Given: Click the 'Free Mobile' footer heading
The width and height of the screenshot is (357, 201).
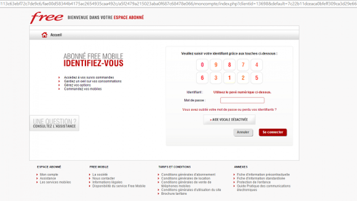Looking at the screenshot, I should [99, 167].
